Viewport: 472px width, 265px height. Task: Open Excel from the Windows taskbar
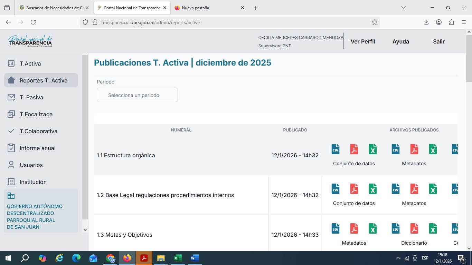(178, 258)
